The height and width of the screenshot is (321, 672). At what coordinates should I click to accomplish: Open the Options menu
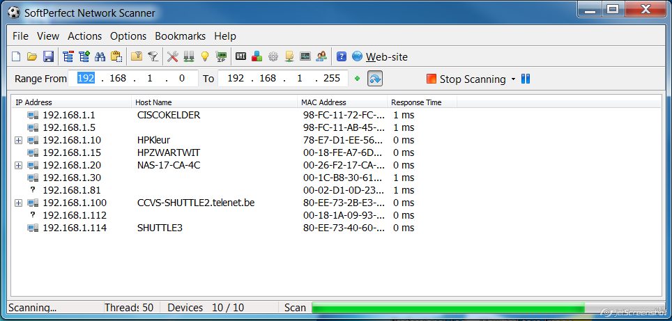point(128,36)
